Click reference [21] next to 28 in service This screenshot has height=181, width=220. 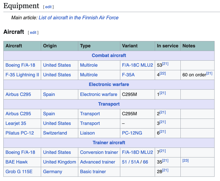coord(165,170)
